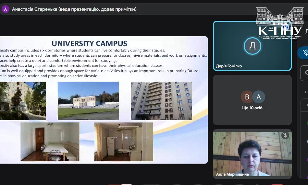Click the kitchen photo with the refrigerator
The height and width of the screenshot is (185, 308).
point(123,142)
